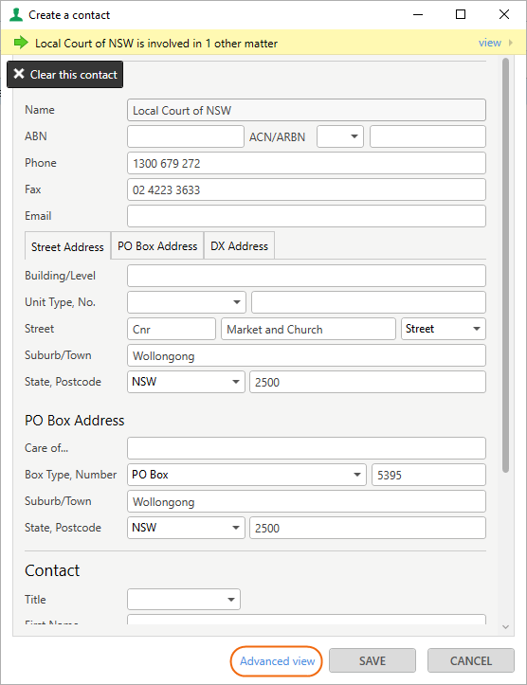Screen dimensions: 527x685
Task: Maximize the Create a contact window
Action: [x=461, y=14]
